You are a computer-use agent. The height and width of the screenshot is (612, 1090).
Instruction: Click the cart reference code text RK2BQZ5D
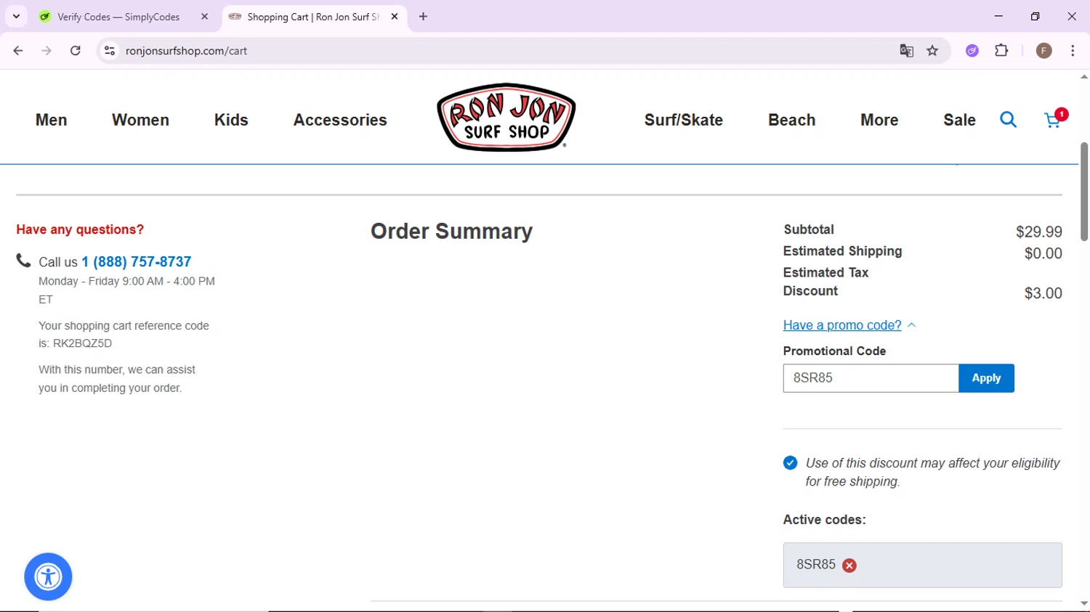82,343
